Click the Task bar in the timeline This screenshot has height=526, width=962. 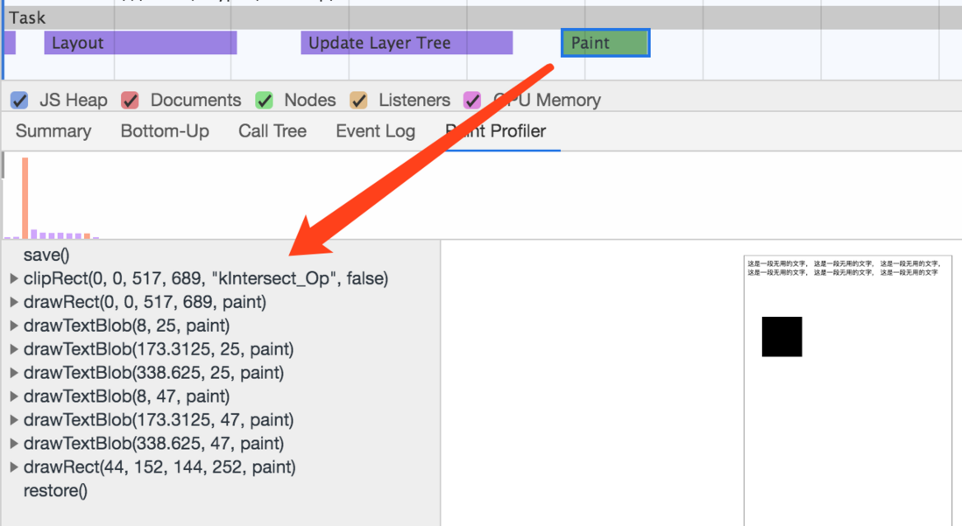[x=481, y=18]
